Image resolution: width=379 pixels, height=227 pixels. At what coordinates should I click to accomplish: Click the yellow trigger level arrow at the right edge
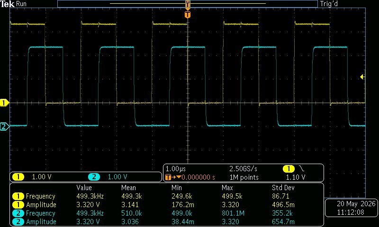(362, 77)
